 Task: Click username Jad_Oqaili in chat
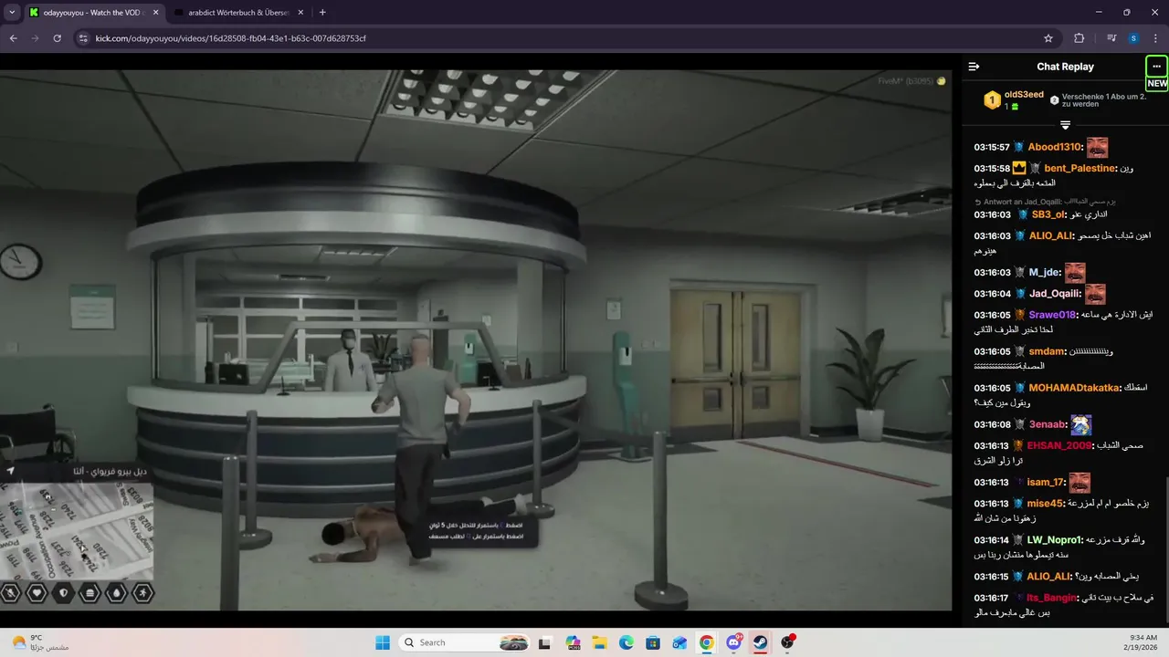1055,294
